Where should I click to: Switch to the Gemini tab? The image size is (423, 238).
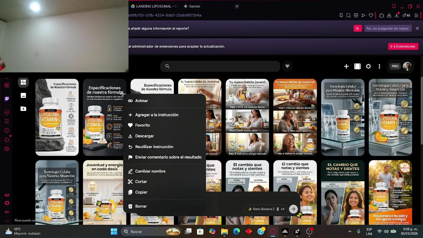192,6
